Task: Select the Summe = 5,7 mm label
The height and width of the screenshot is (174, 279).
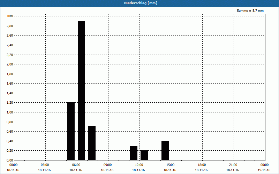Action: click(250, 11)
